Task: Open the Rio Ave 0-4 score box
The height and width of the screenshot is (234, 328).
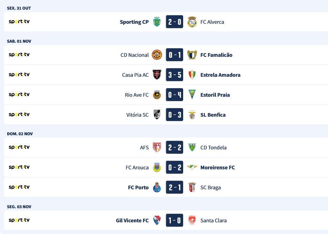Action: pyautogui.click(x=175, y=95)
